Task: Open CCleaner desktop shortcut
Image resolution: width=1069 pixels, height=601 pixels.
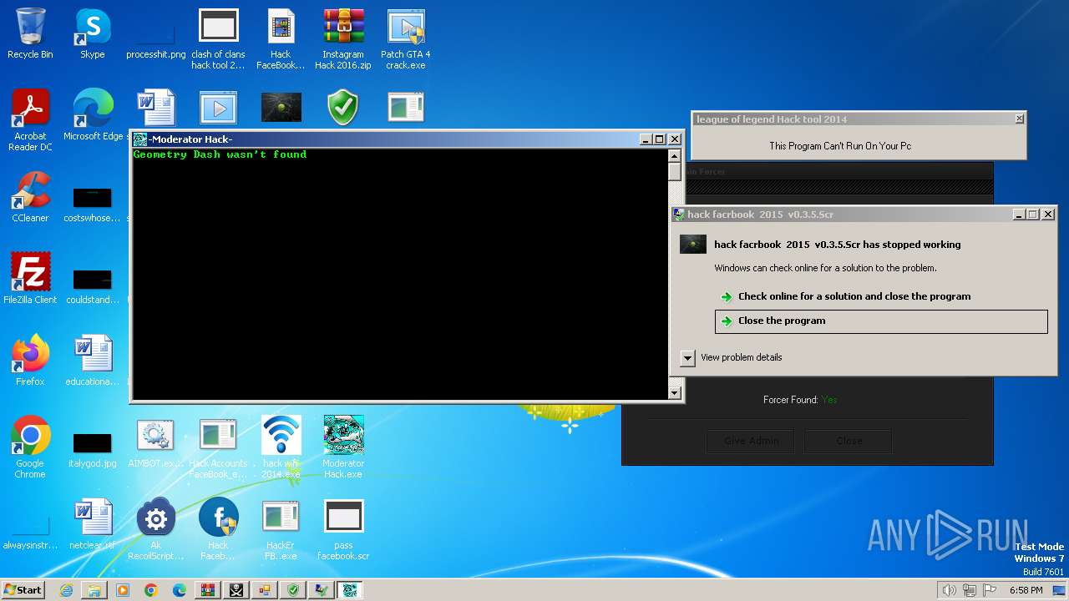Action: (30, 197)
